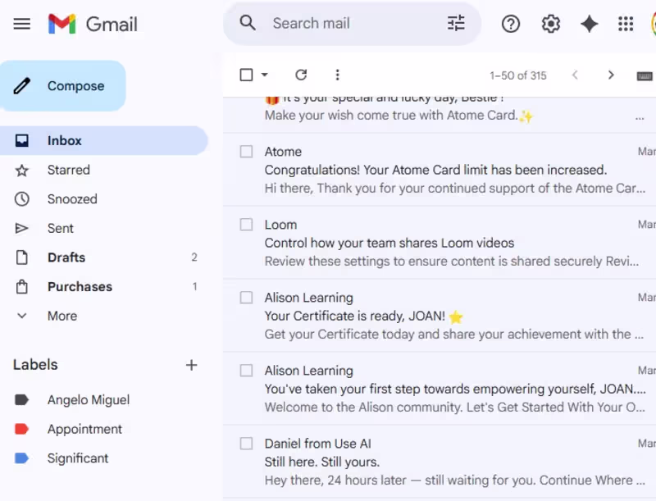Open the select dropdown arrow
This screenshot has height=501, width=656.
point(264,75)
